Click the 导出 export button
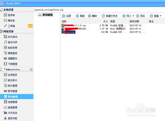The image size is (165, 121). [141, 16]
